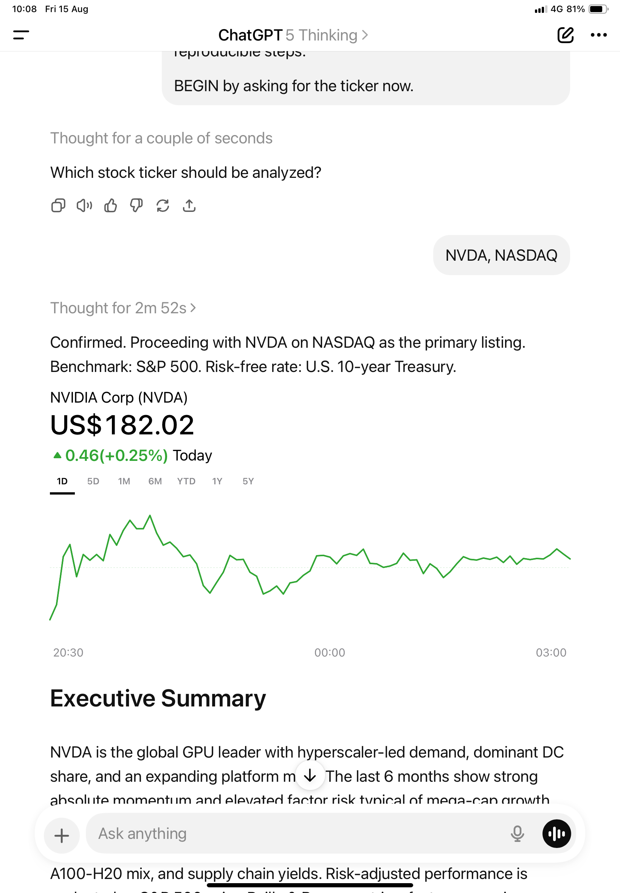Expand the ChatGPT 5 Thinking model selector

293,35
